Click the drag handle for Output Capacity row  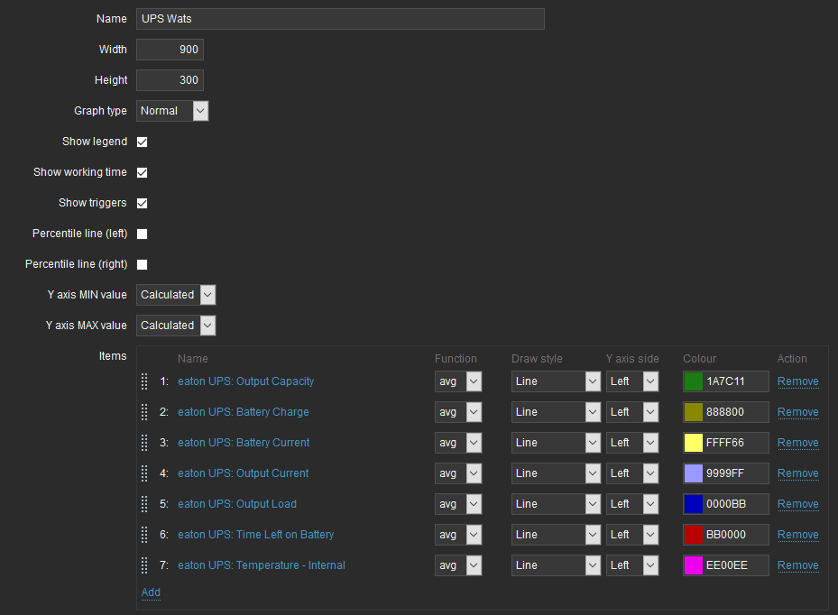tap(144, 381)
